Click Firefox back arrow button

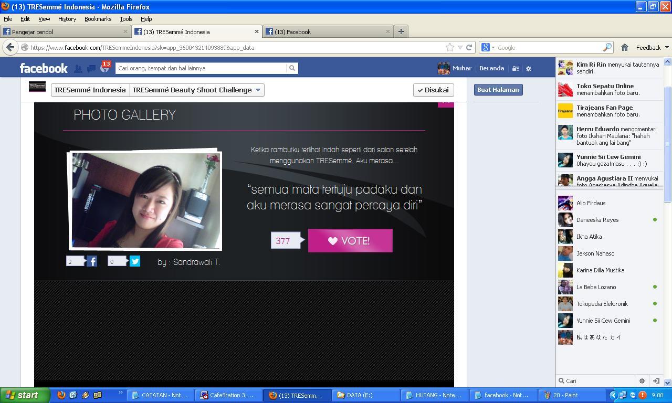point(10,47)
